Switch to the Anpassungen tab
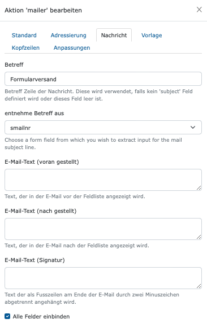This screenshot has width=207, height=323. (72, 47)
